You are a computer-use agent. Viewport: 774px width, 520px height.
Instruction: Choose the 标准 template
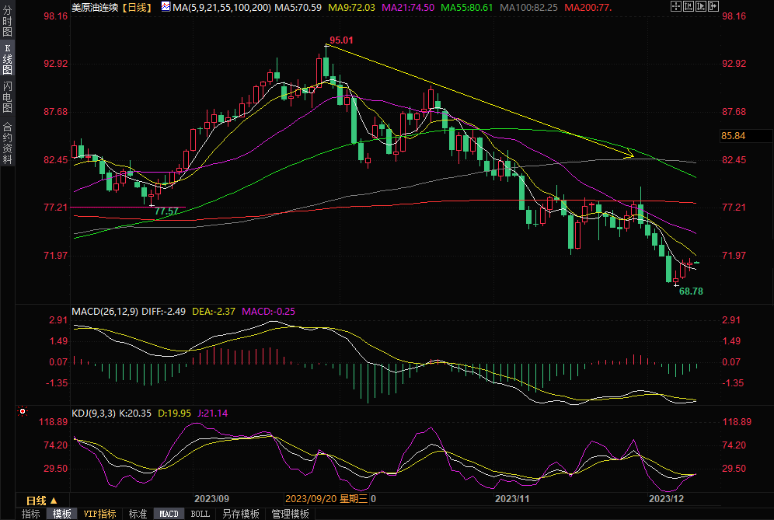138,514
